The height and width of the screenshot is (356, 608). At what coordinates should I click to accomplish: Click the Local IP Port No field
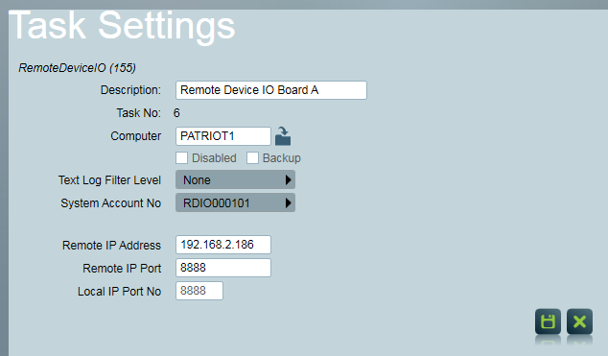(x=199, y=291)
